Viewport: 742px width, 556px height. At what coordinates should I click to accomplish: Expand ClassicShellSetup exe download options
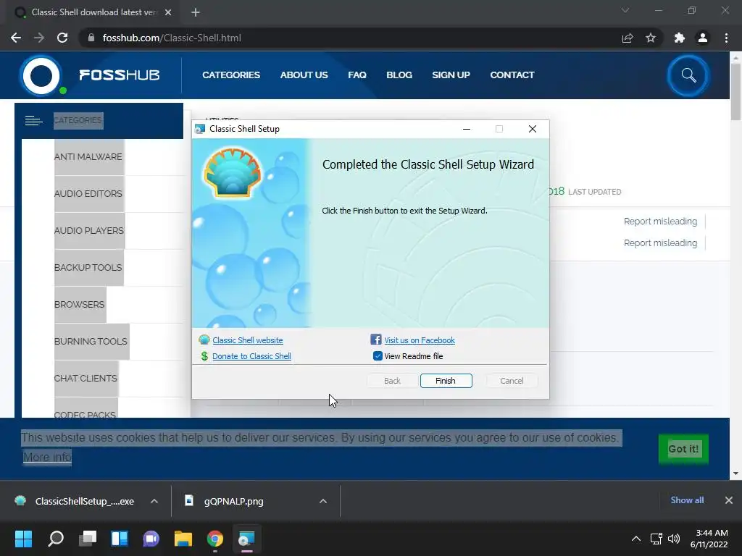[154, 501]
